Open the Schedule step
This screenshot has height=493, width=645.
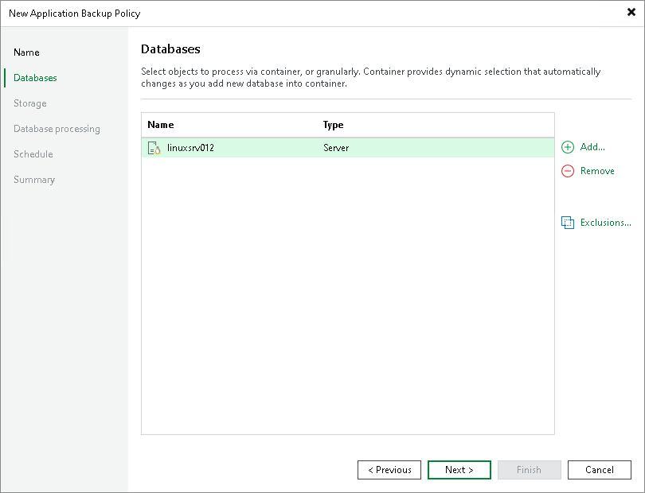point(33,153)
